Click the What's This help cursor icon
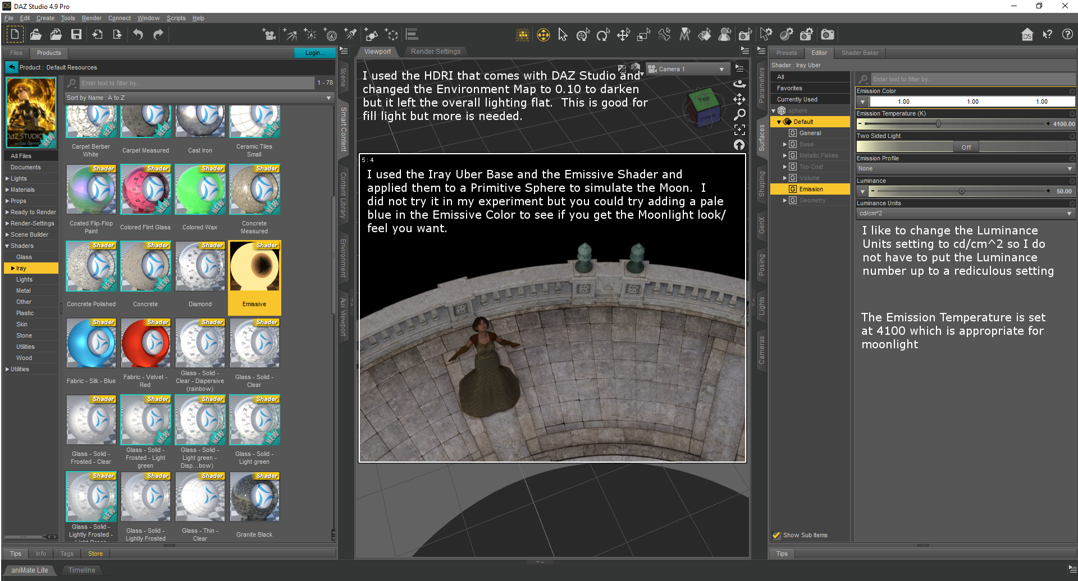Viewport: 1078px width, 581px height. 1048,35
